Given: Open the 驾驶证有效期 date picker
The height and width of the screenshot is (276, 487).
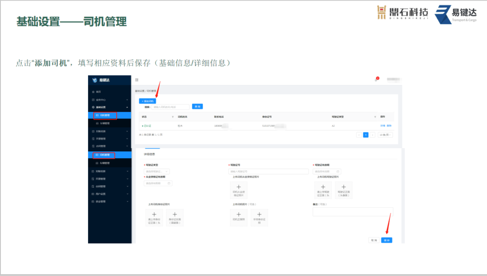Looking at the screenshot, I should (x=327, y=171).
